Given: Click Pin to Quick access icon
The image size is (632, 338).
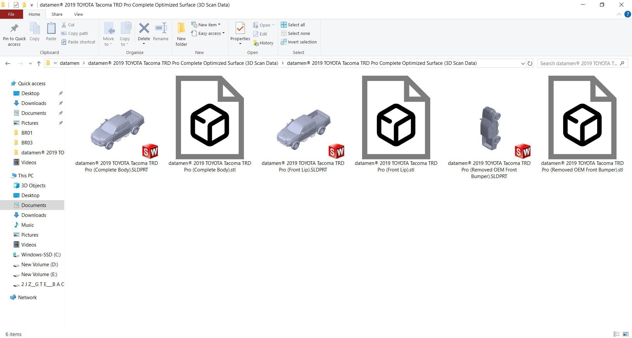Looking at the screenshot, I should pyautogui.click(x=14, y=28).
